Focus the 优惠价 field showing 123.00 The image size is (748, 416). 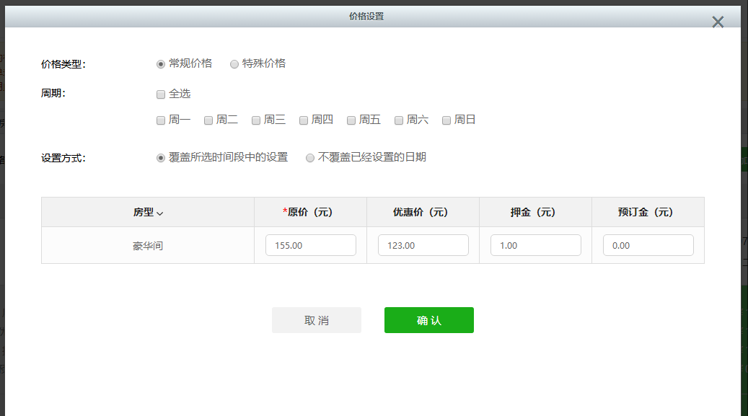(x=423, y=245)
